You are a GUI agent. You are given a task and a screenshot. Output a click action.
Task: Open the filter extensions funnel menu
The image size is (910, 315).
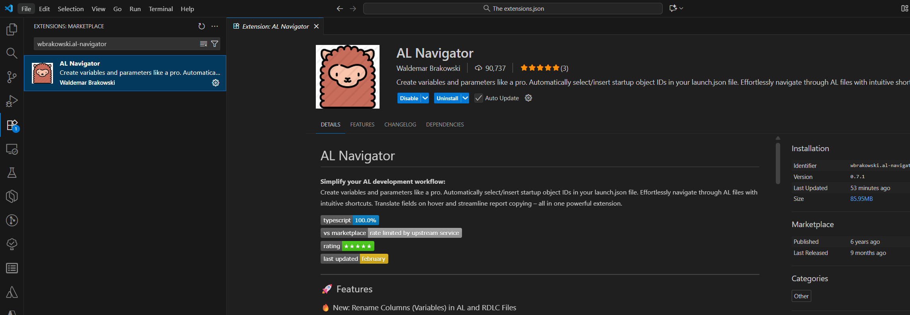[215, 44]
